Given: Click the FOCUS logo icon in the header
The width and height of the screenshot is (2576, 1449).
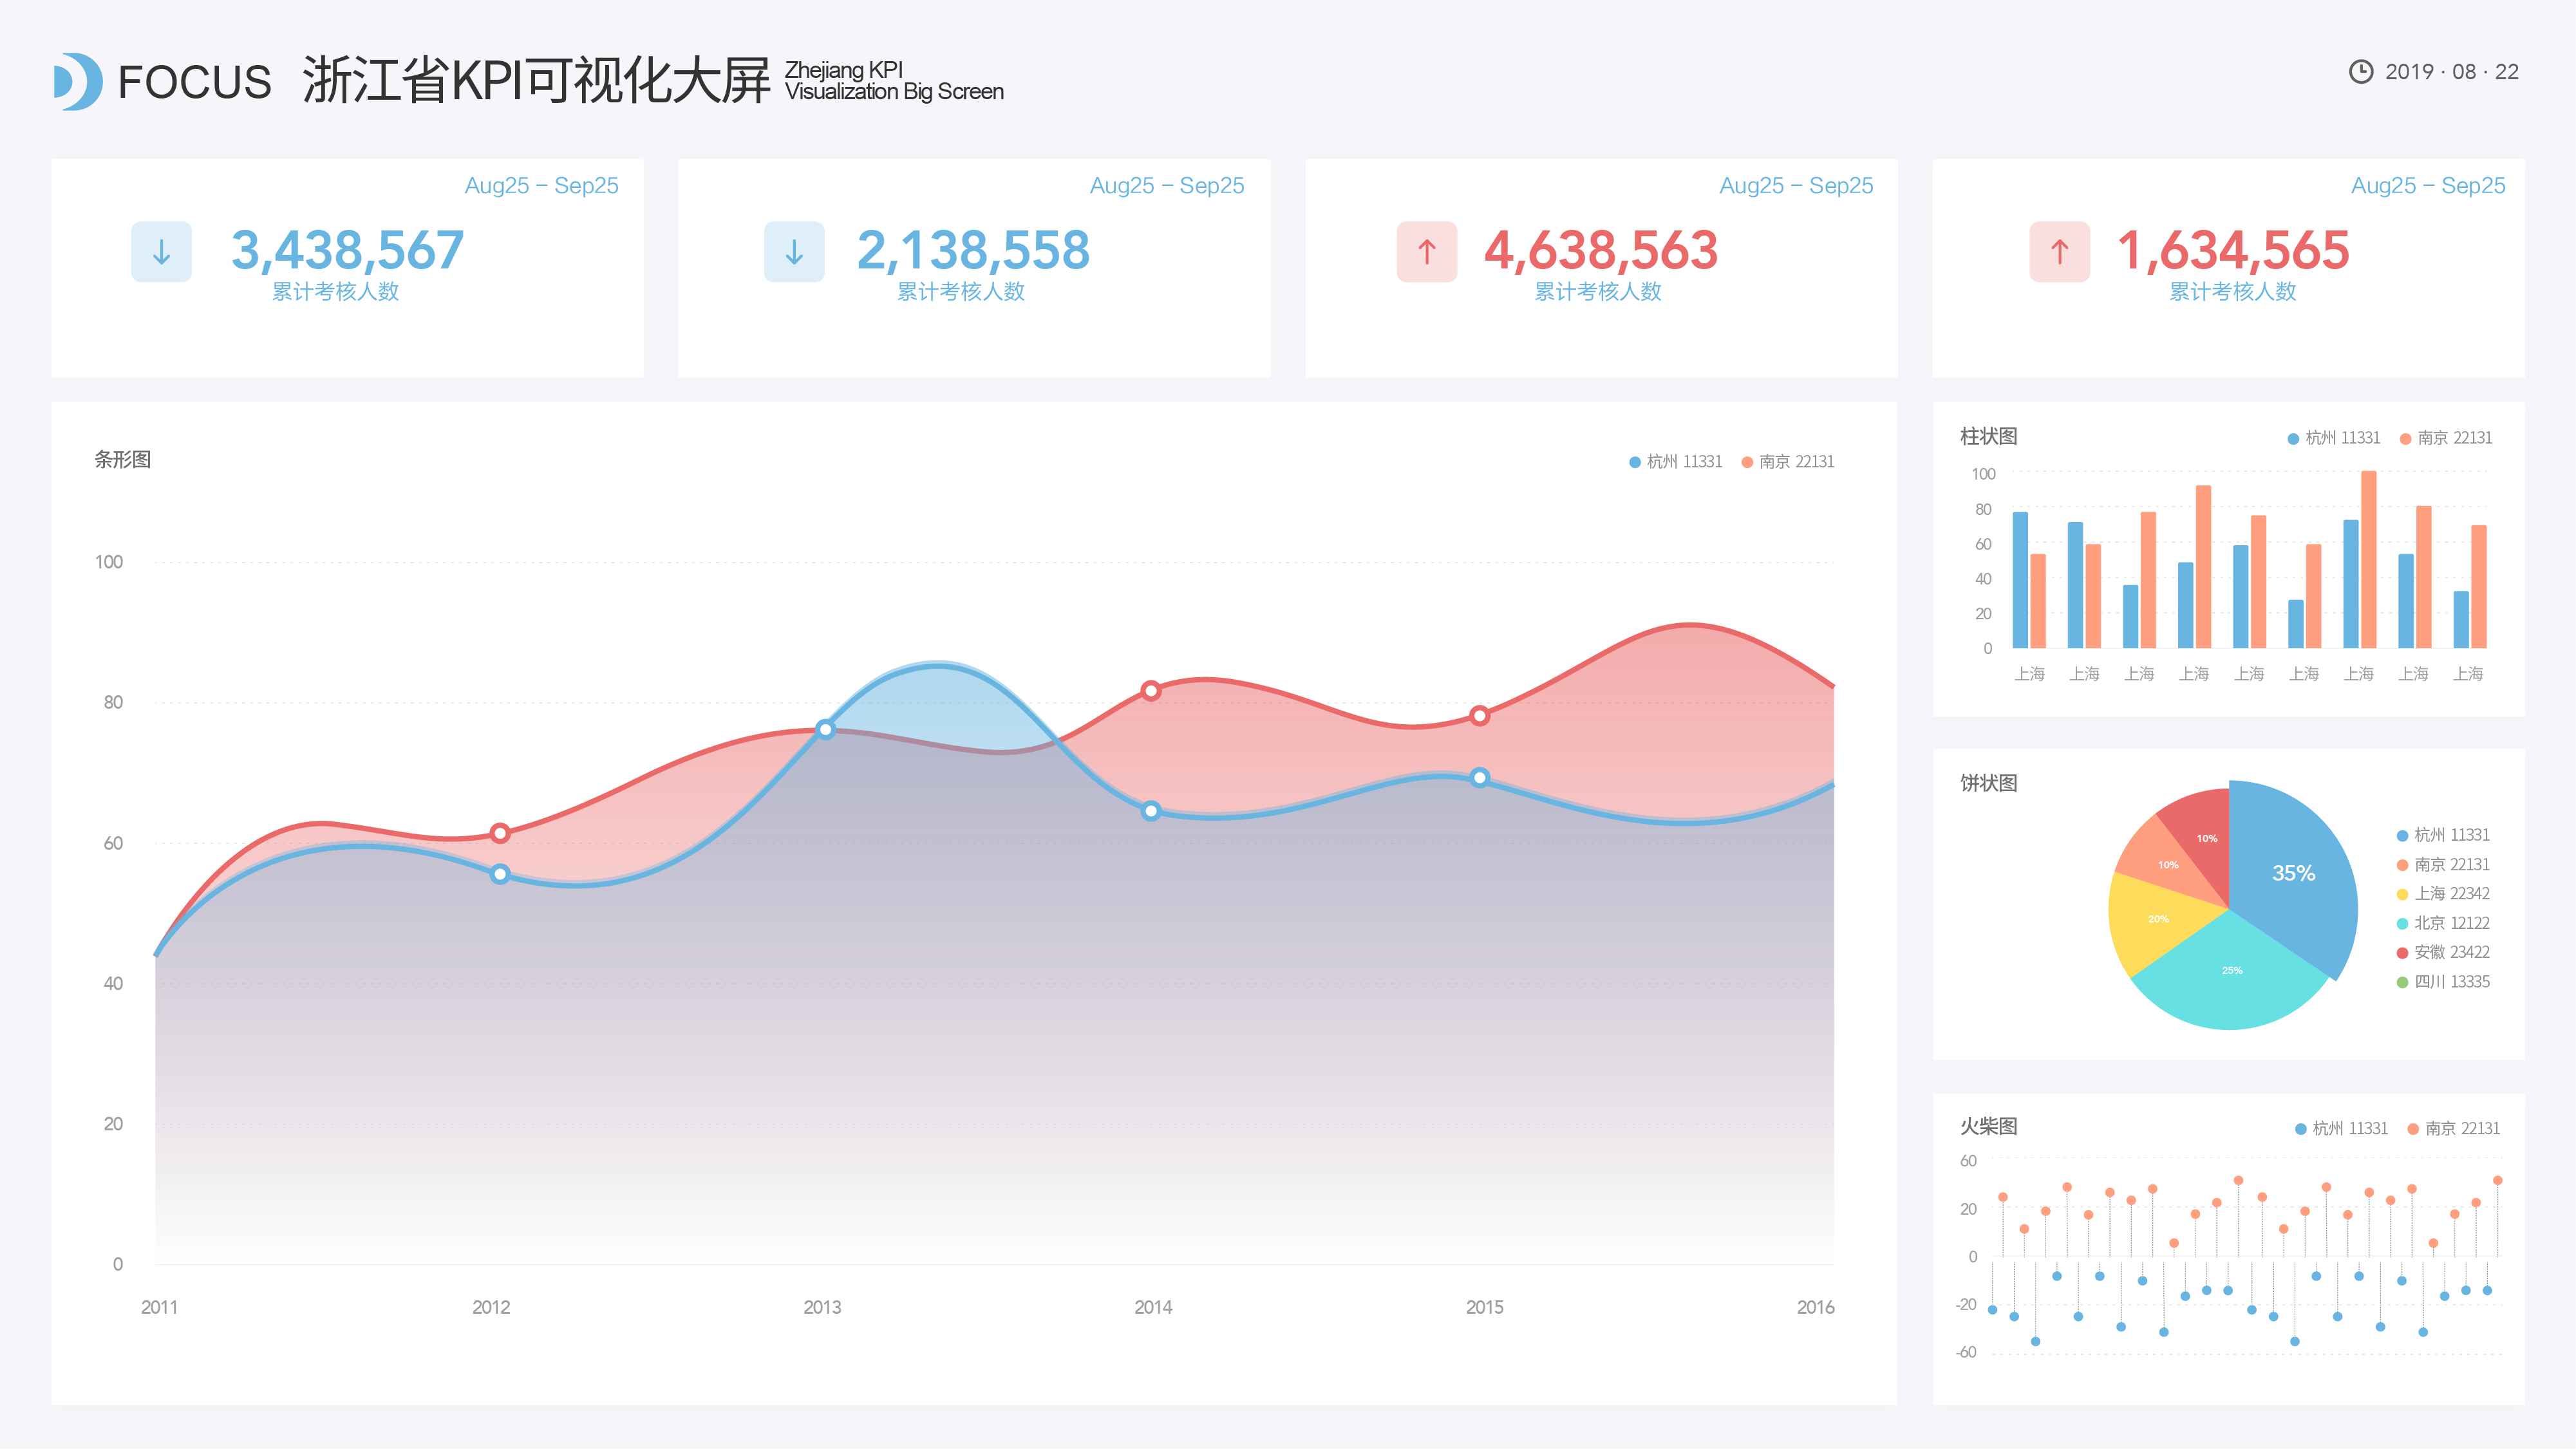Looking at the screenshot, I should coord(79,83).
